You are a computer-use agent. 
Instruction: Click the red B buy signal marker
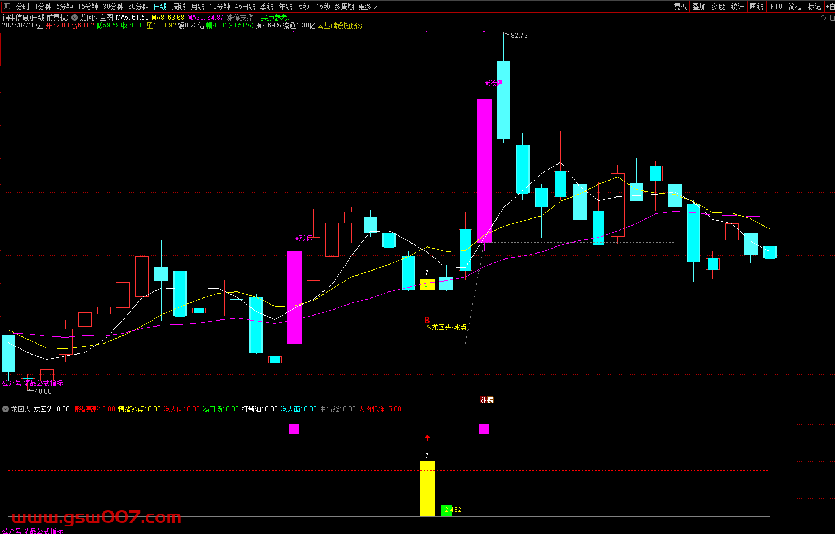pos(427,320)
